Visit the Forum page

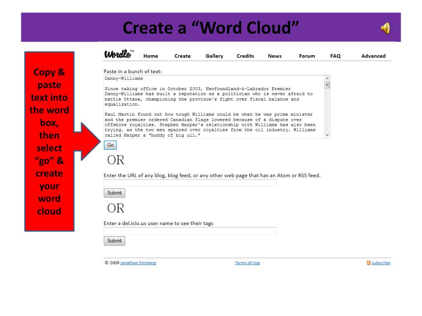pyautogui.click(x=307, y=56)
